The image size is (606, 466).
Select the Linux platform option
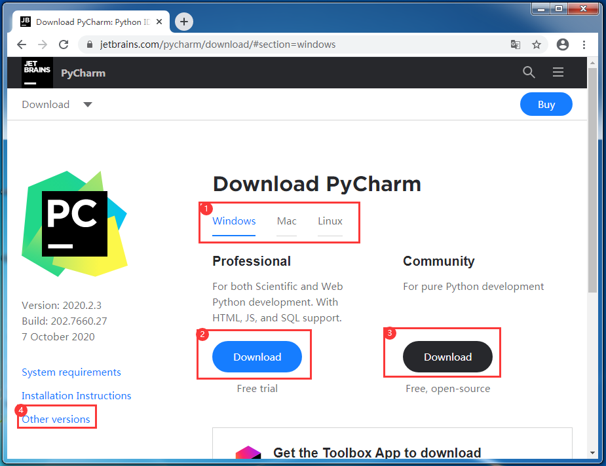[x=330, y=221]
